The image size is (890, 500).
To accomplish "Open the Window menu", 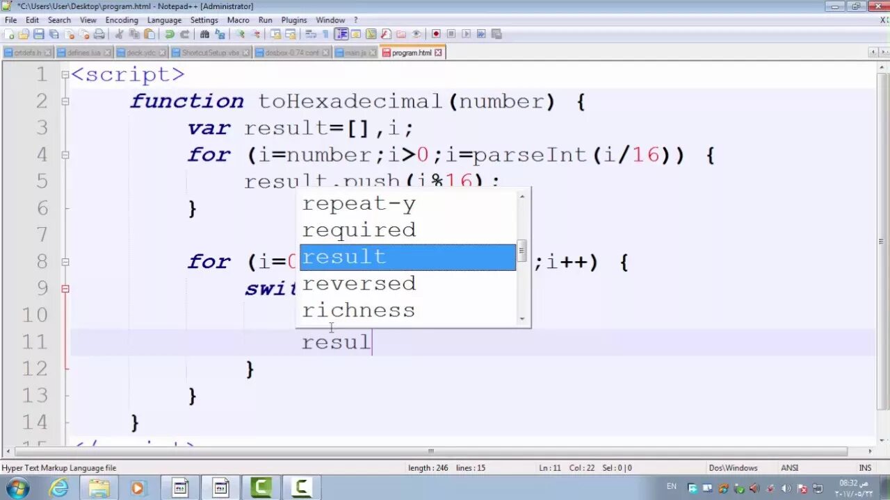I will [330, 20].
